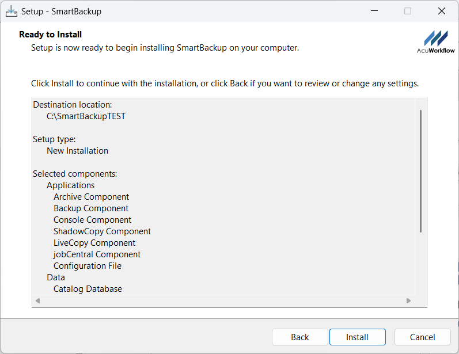Cancel the SmartBackup setup
The image size is (459, 354).
(x=422, y=337)
